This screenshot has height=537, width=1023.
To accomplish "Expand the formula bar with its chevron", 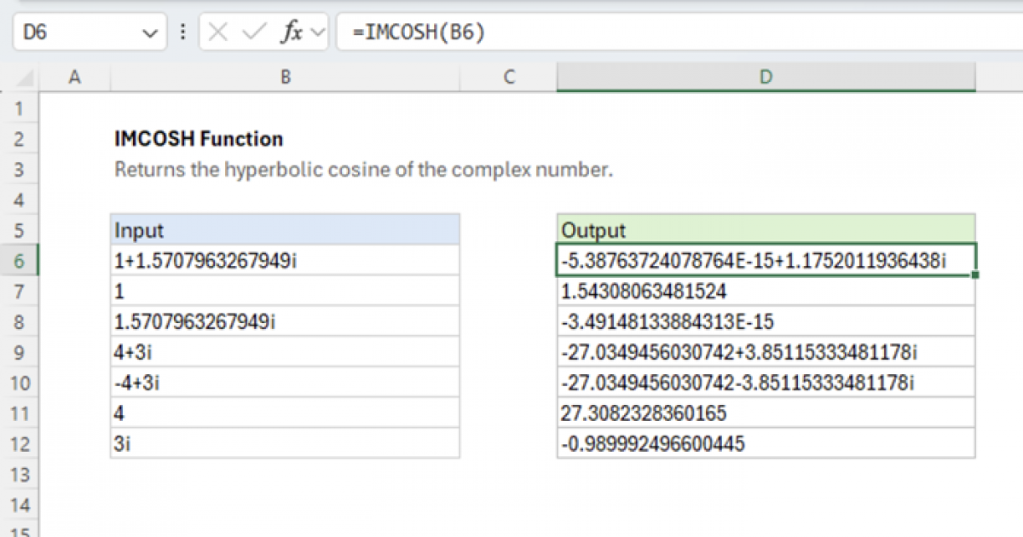I will pos(316,32).
